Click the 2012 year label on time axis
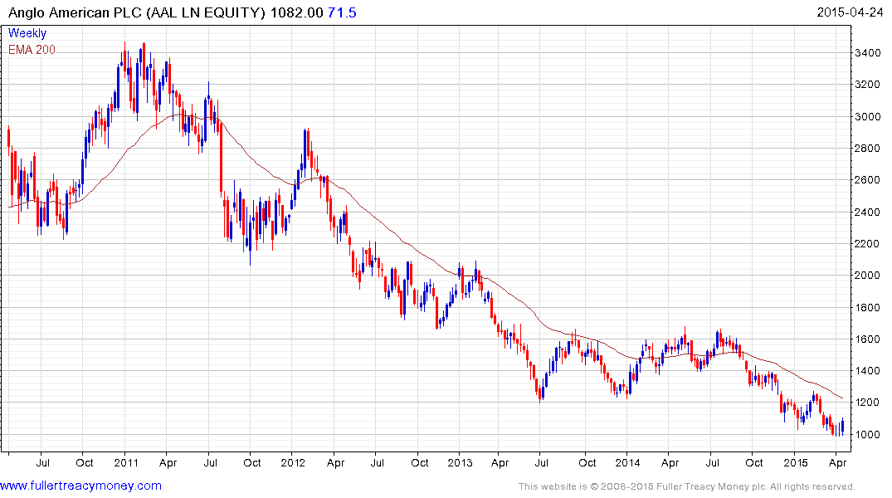 pos(293,462)
